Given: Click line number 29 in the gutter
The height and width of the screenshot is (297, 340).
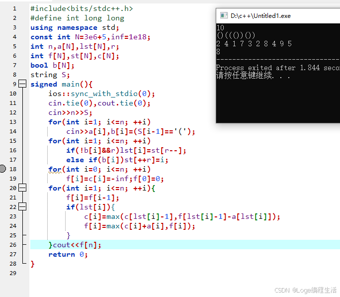Looking at the screenshot, I should click(x=13, y=273).
